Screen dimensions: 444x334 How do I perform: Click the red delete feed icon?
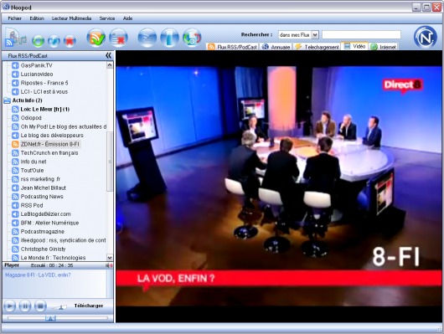pos(70,41)
